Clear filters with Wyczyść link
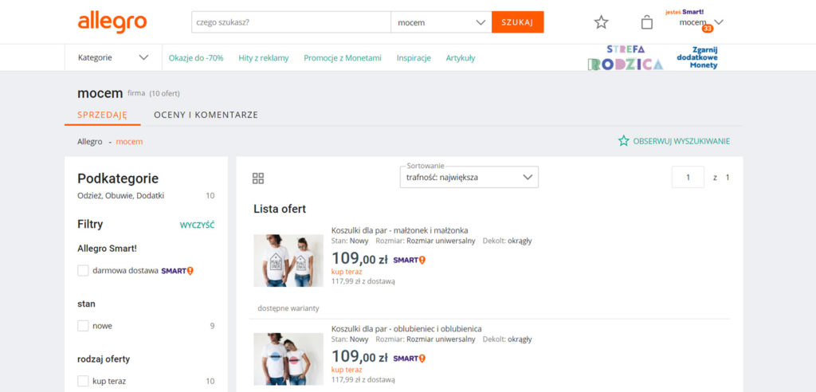This screenshot has width=816, height=392. (197, 225)
